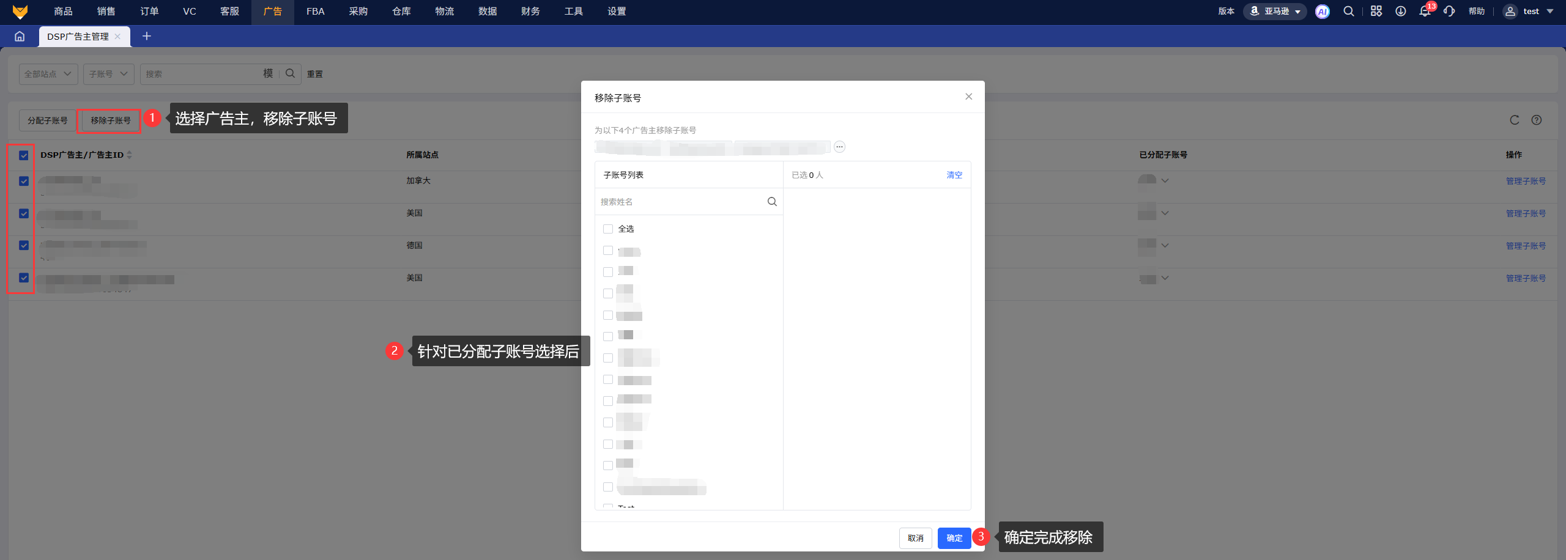Open the customer support headset icon

pos(1449,12)
